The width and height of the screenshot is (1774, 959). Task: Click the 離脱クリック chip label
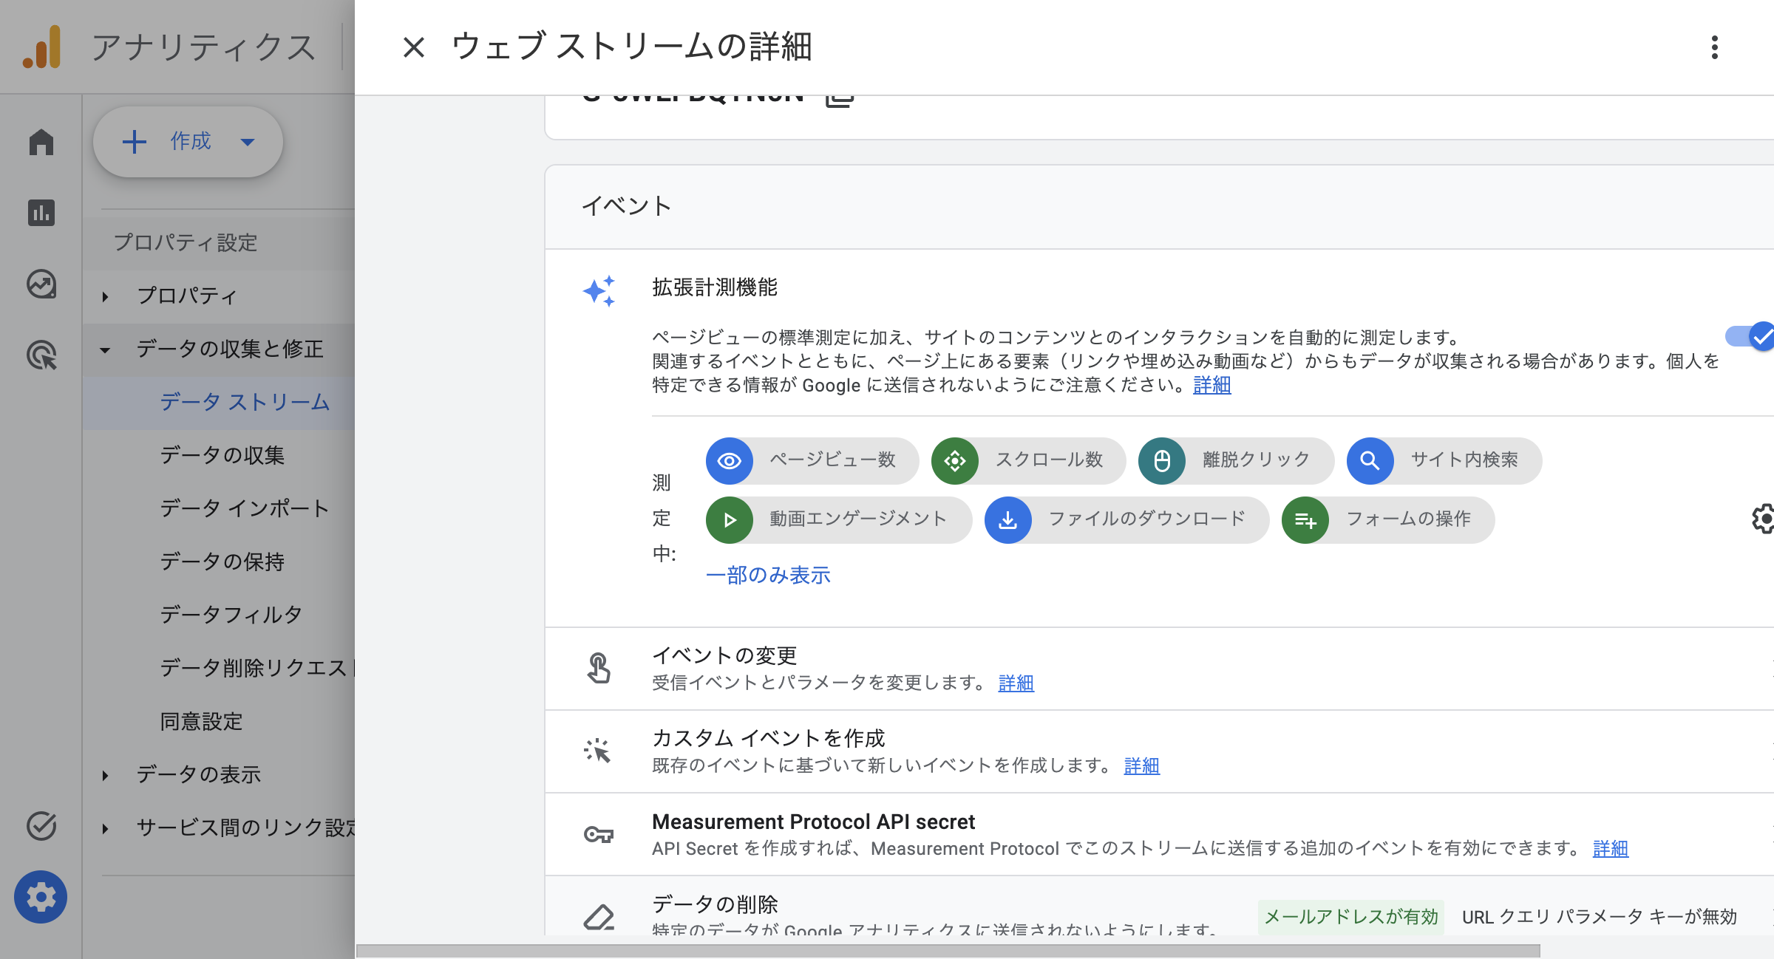click(1257, 460)
